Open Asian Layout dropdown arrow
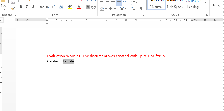Screen dimensions: 224x111 point(126,9)
